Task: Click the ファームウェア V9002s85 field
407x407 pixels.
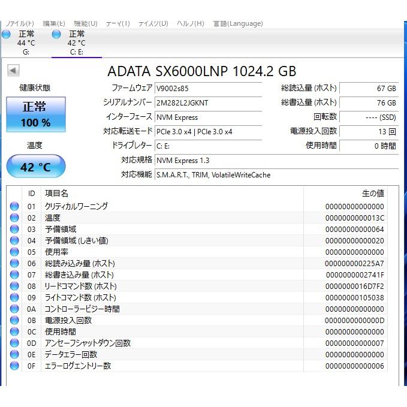Action: [207, 88]
